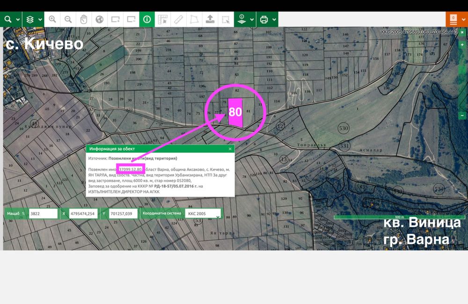Select the measure distance ruler tool

click(178, 20)
